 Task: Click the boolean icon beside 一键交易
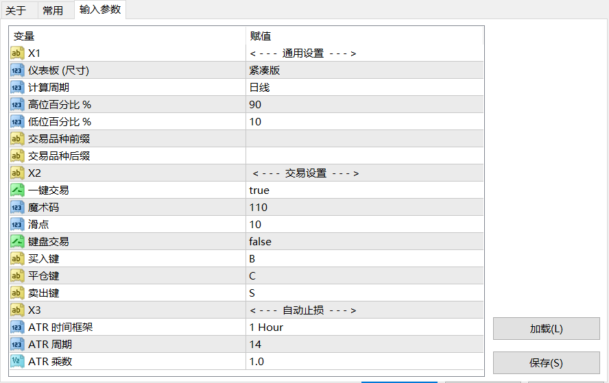(18, 190)
